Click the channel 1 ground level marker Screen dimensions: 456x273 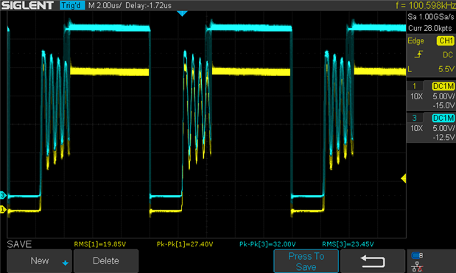pos(3,210)
